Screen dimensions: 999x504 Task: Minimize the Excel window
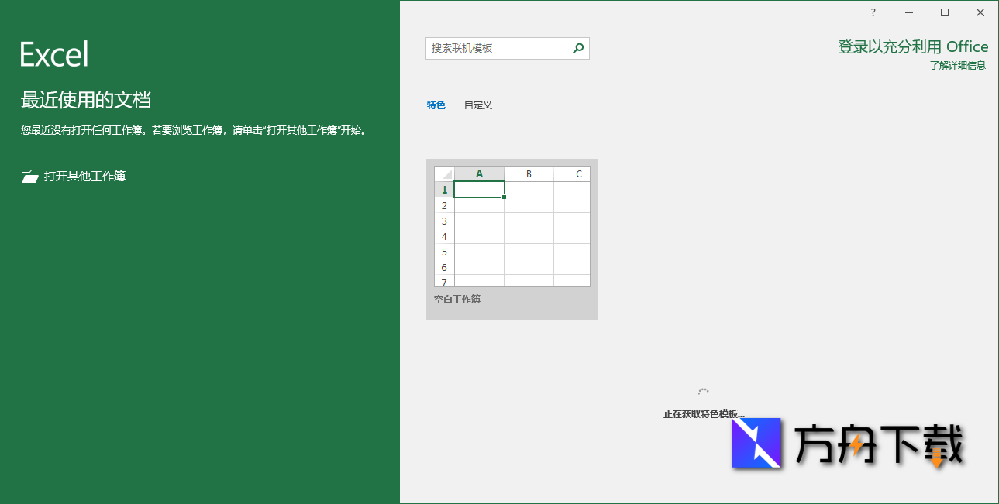click(908, 12)
